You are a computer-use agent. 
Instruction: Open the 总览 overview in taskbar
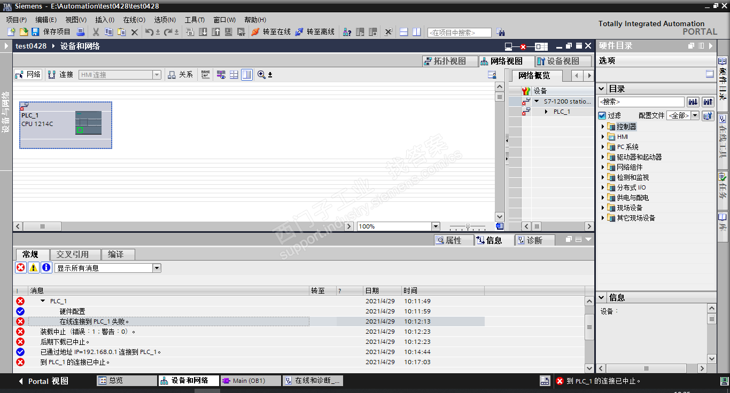[127, 381]
